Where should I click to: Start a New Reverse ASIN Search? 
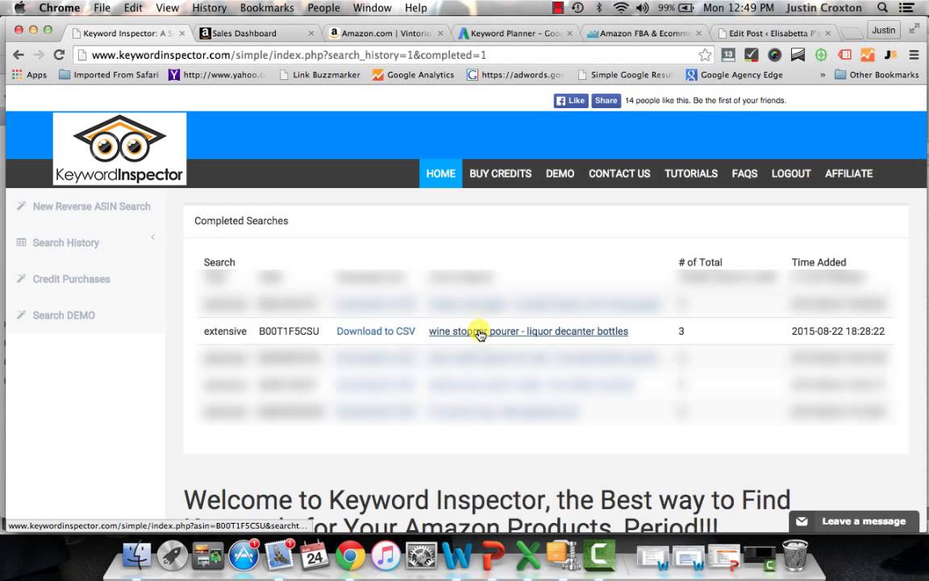point(91,207)
